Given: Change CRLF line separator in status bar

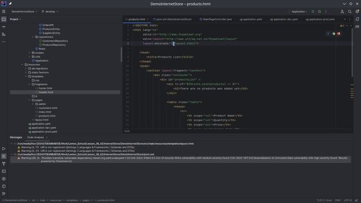Looking at the screenshot, I should [x=338, y=201].
